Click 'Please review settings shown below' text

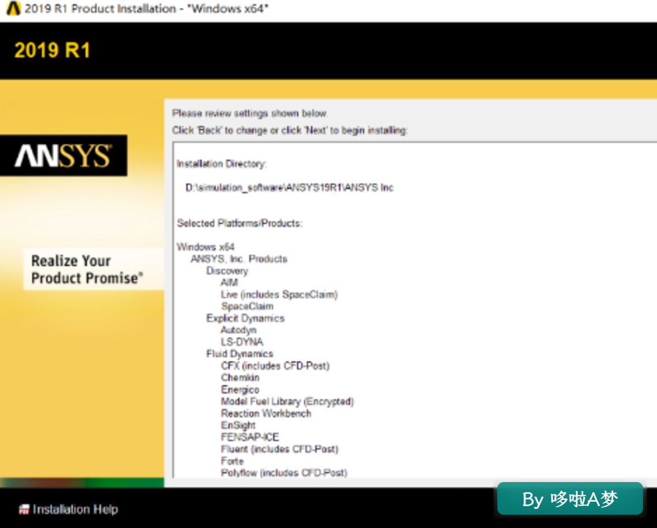click(x=250, y=114)
